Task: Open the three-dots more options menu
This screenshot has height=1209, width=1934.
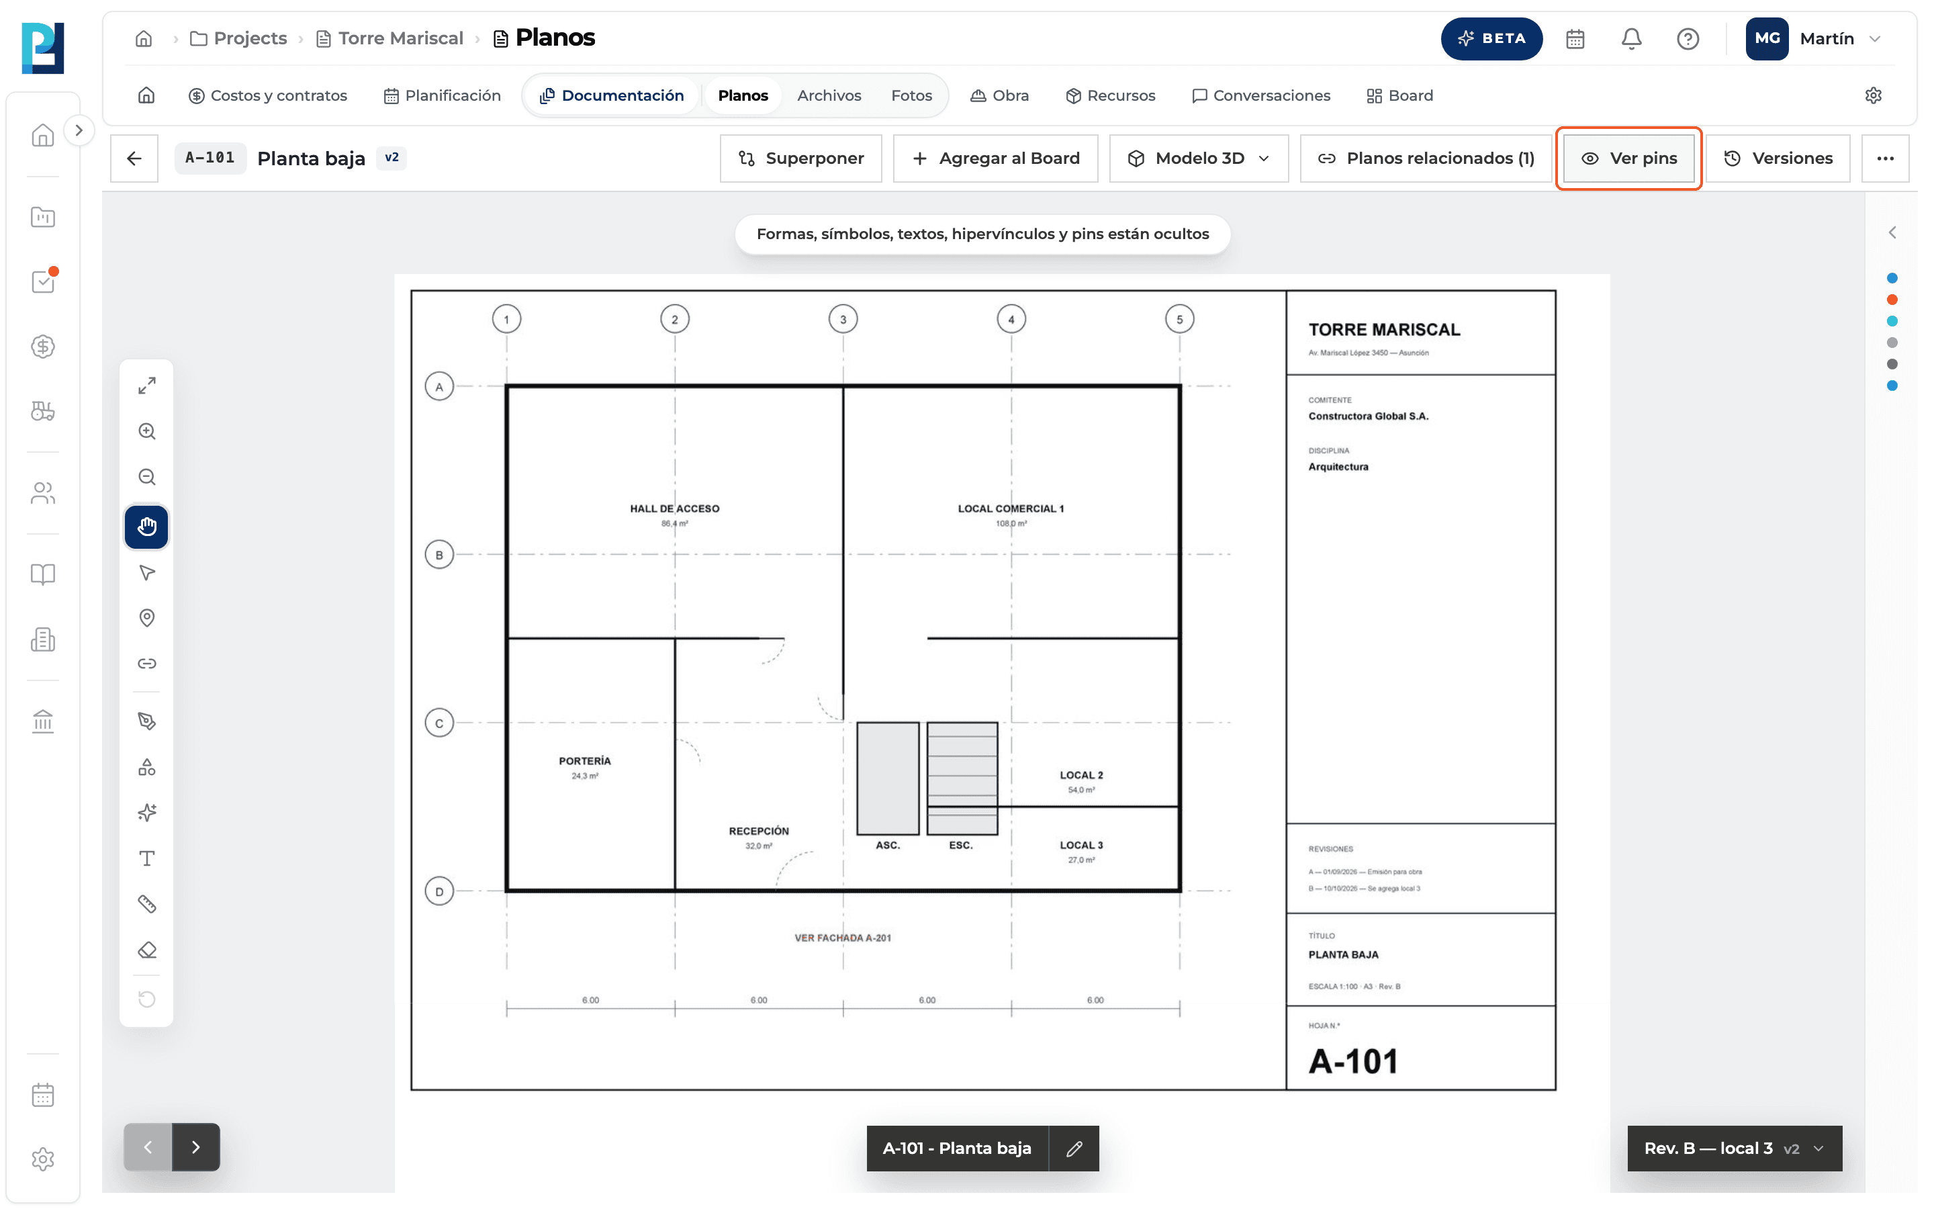Action: [1884, 159]
